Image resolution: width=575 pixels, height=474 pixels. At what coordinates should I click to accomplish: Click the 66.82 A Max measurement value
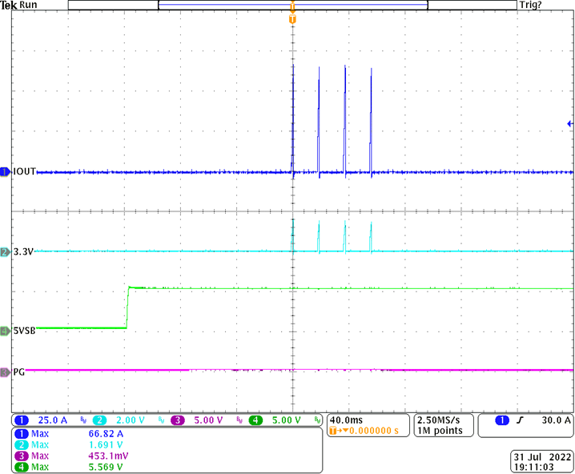tap(106, 434)
